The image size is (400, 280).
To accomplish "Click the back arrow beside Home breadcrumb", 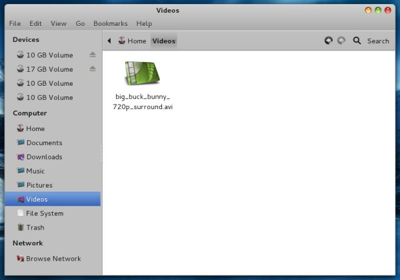I will pos(109,41).
